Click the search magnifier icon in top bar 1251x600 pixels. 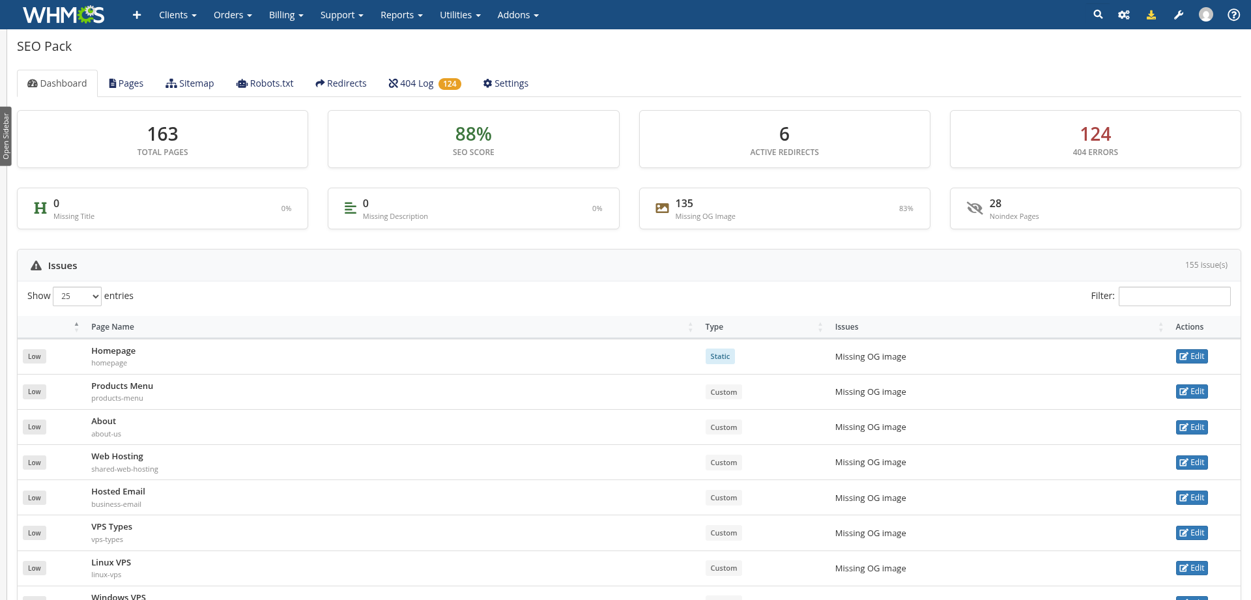coord(1098,14)
